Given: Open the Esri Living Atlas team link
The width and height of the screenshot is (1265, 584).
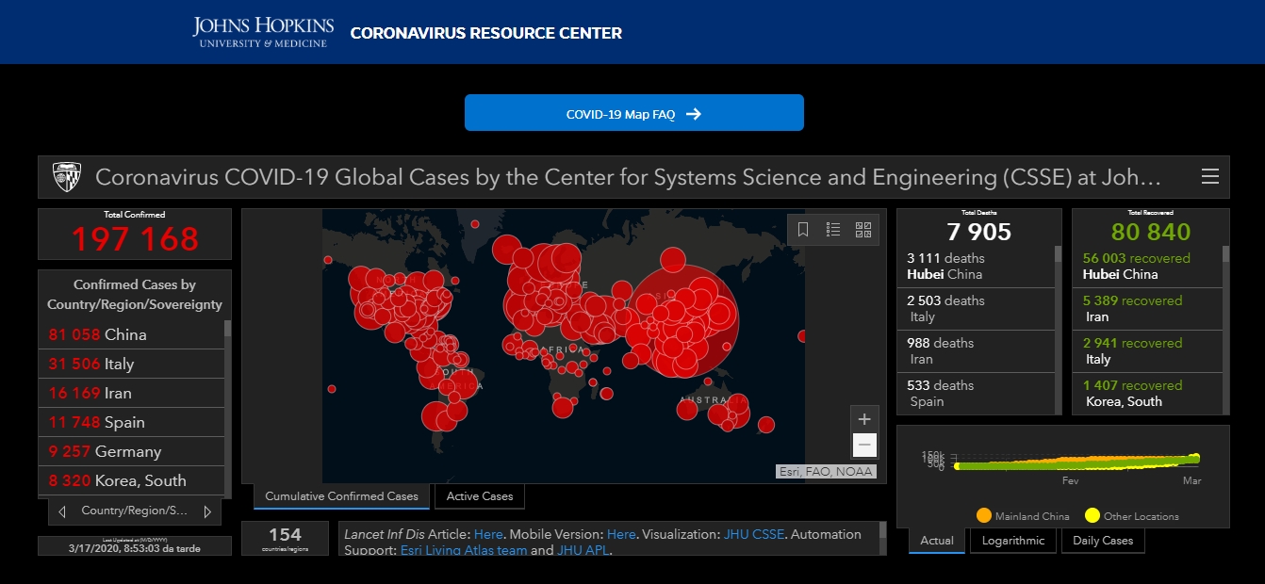Looking at the screenshot, I should tap(464, 550).
